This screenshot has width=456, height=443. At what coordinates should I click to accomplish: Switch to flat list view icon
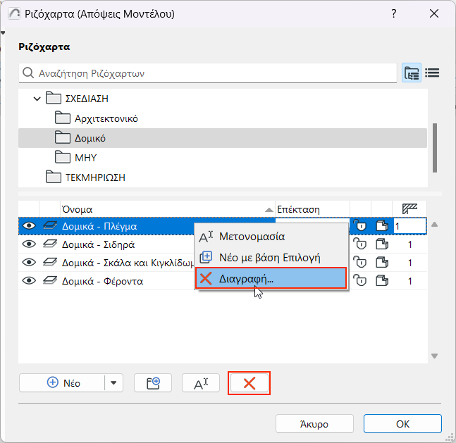(432, 73)
